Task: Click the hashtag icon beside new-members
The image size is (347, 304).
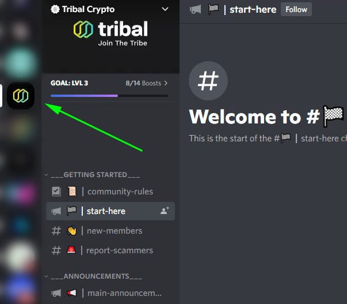Action: (56, 231)
